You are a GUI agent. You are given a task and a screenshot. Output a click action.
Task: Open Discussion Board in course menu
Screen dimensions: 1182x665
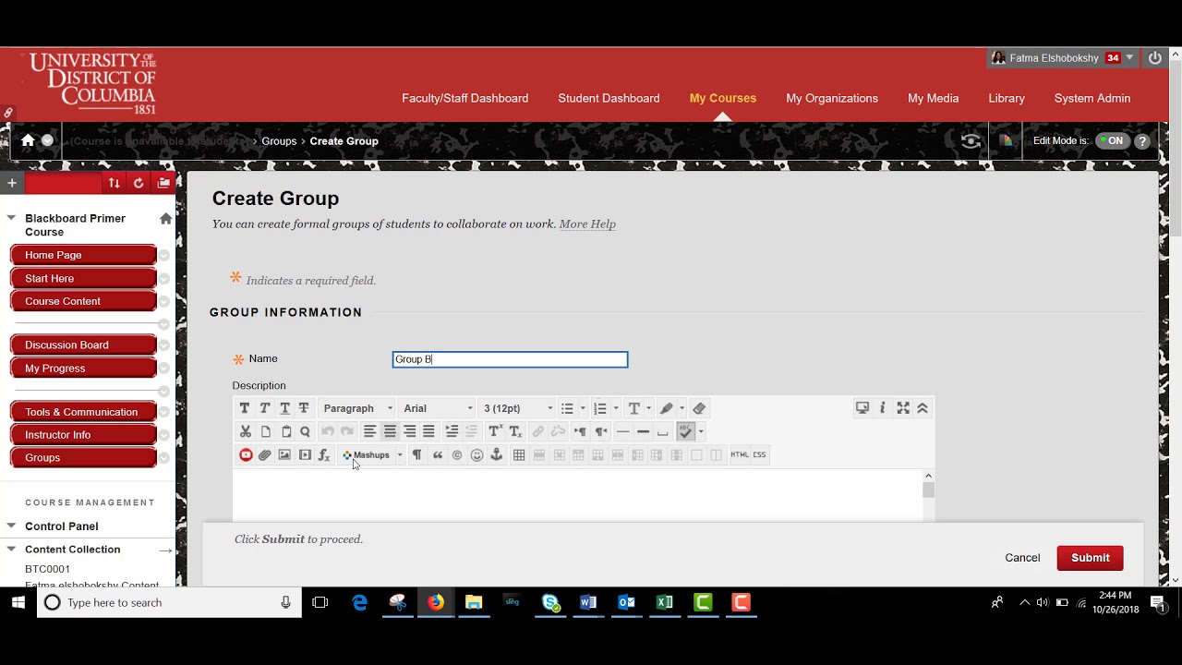pos(83,345)
